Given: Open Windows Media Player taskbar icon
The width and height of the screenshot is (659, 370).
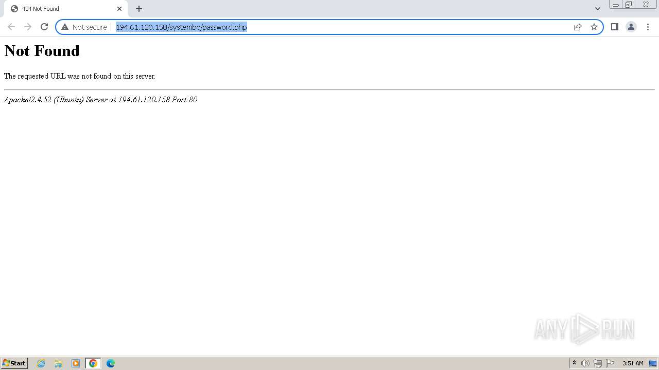Looking at the screenshot, I should [76, 363].
